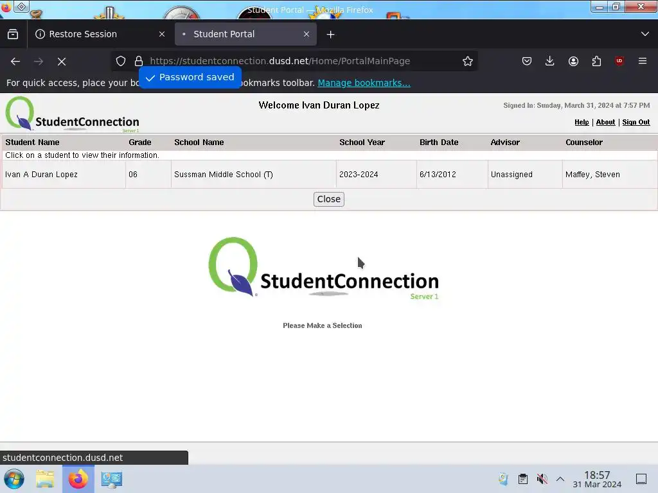Open the Firefox View tab list icon
658x493 pixels.
pyautogui.click(x=13, y=34)
